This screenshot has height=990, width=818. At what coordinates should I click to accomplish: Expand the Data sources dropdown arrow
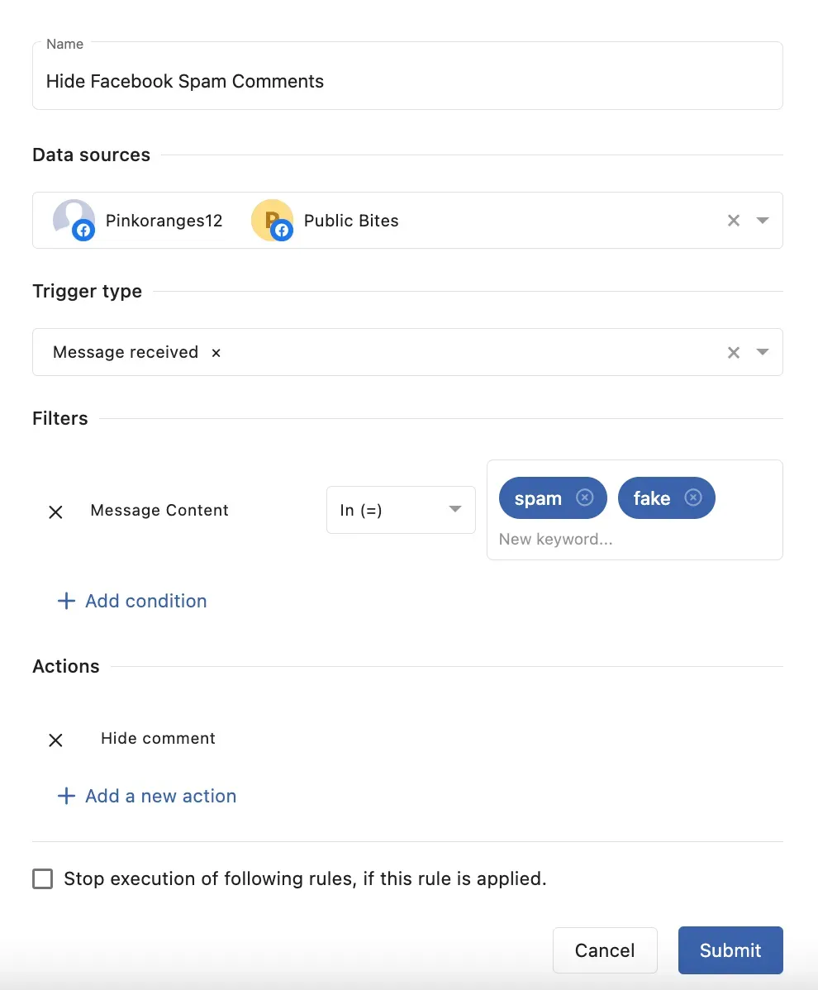(x=763, y=221)
